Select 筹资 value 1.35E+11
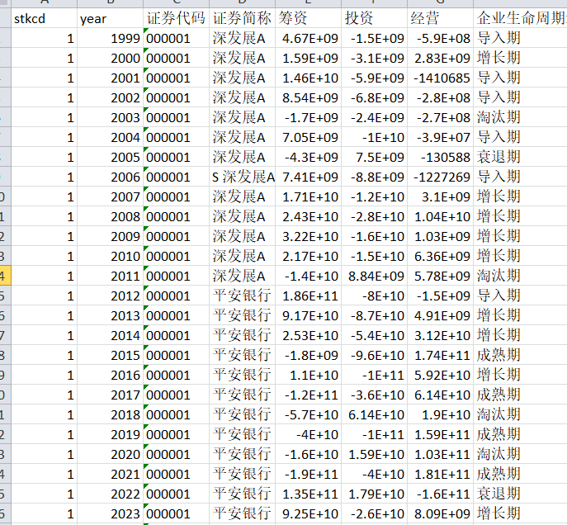Screen dimensions: 567x525 point(308,494)
